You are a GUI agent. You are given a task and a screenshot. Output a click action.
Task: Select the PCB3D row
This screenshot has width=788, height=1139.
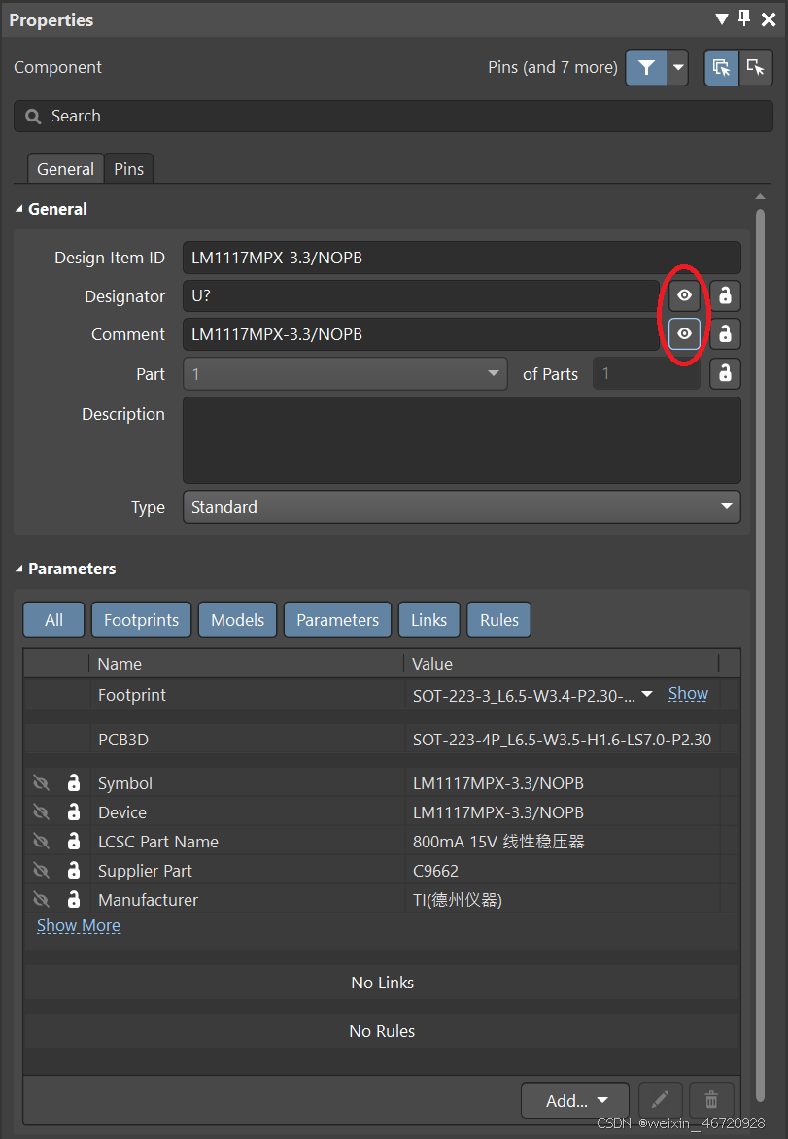pyautogui.click(x=381, y=740)
